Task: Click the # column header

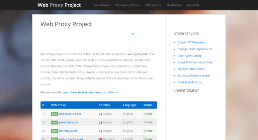Action: pos(43,105)
